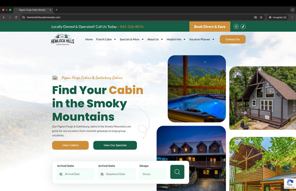Open the Chrome three-dot menu

point(292,17)
